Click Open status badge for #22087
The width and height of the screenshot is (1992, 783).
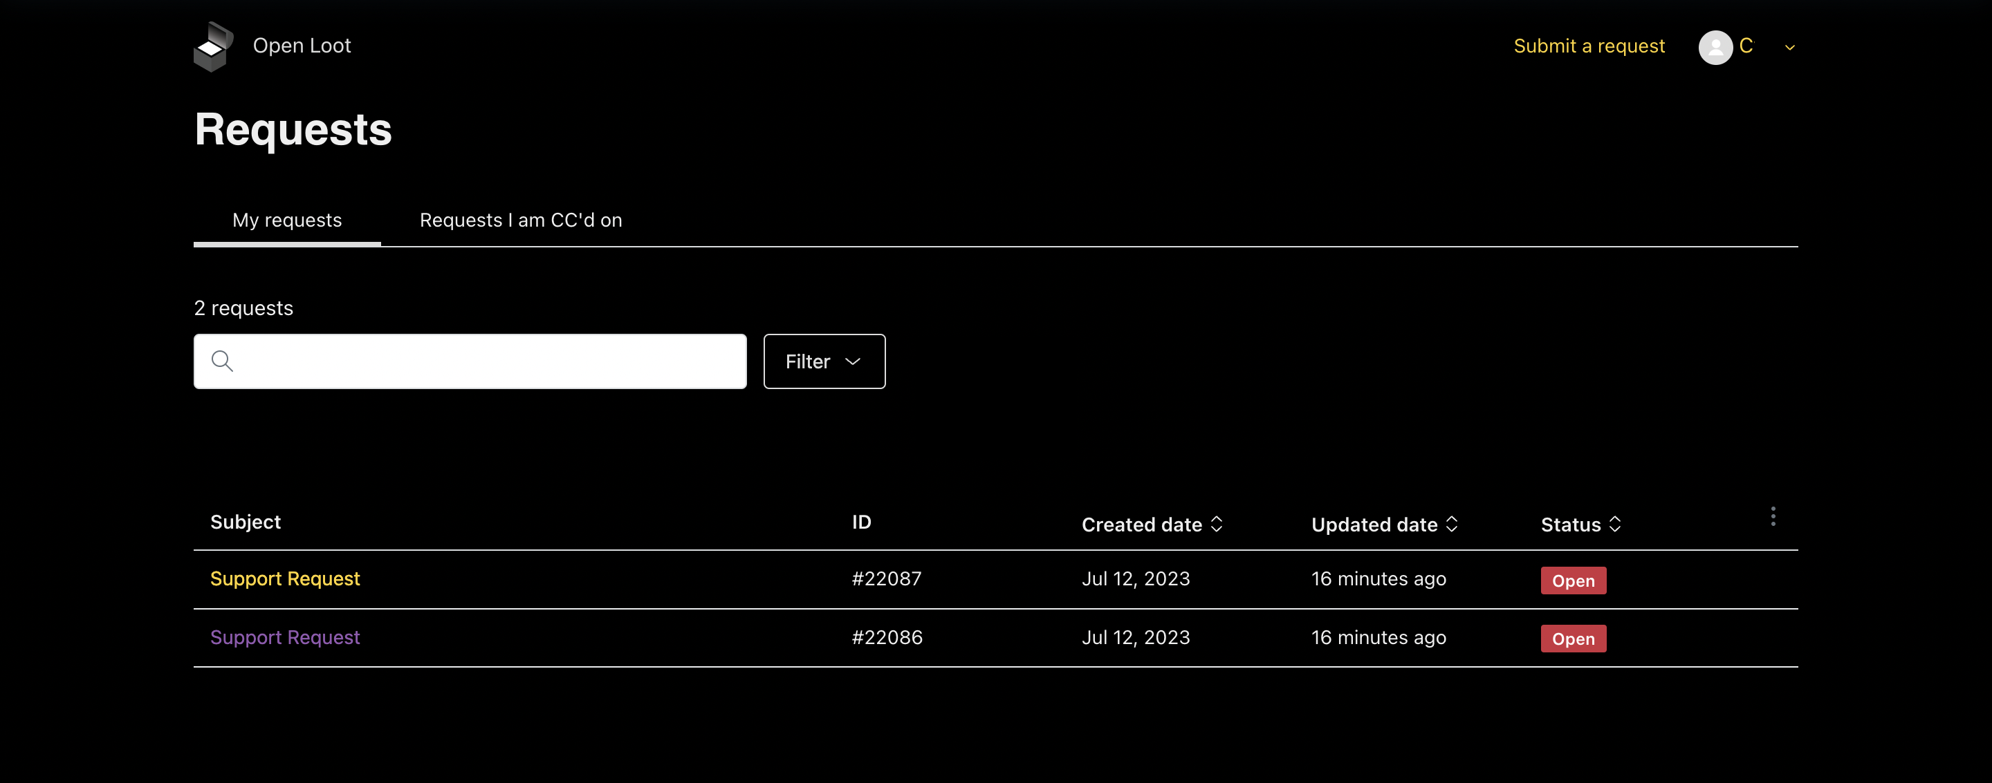coord(1573,581)
